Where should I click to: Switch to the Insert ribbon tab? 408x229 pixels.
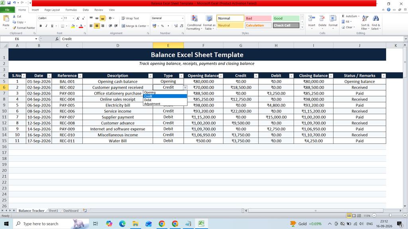[x=35, y=10]
